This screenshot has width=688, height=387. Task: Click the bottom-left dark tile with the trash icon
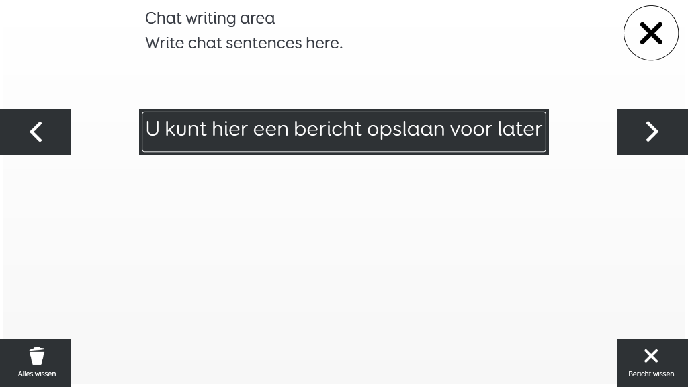36,363
